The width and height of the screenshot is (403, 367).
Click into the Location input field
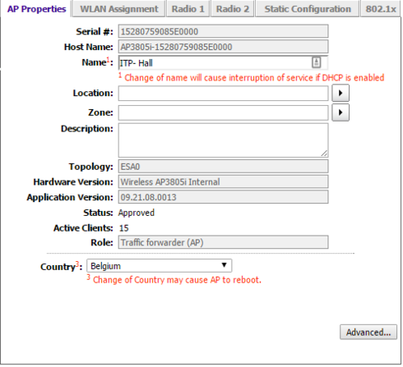pos(223,94)
